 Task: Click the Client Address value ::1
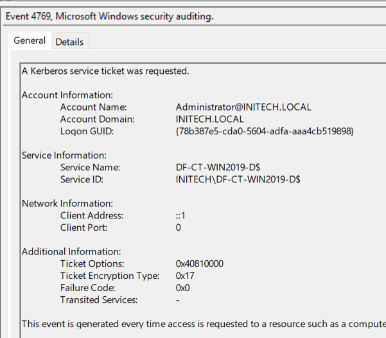point(180,216)
